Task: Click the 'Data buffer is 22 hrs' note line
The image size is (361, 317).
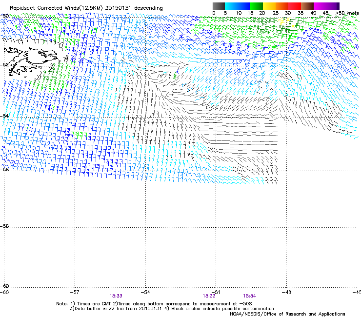Action: 172,309
